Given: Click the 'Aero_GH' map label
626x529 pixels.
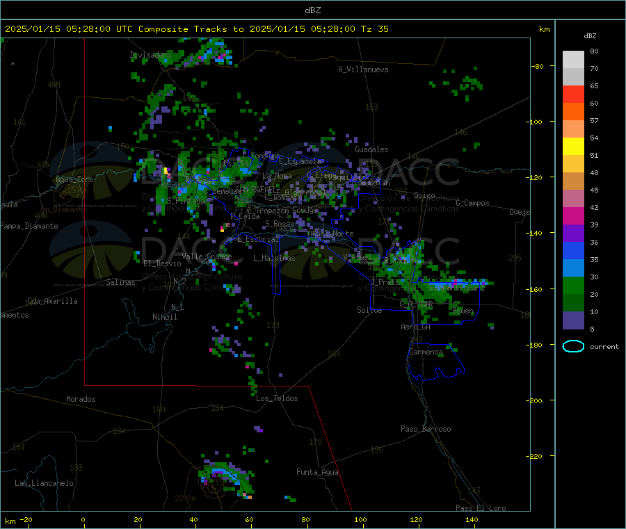Looking at the screenshot, I should [x=415, y=327].
